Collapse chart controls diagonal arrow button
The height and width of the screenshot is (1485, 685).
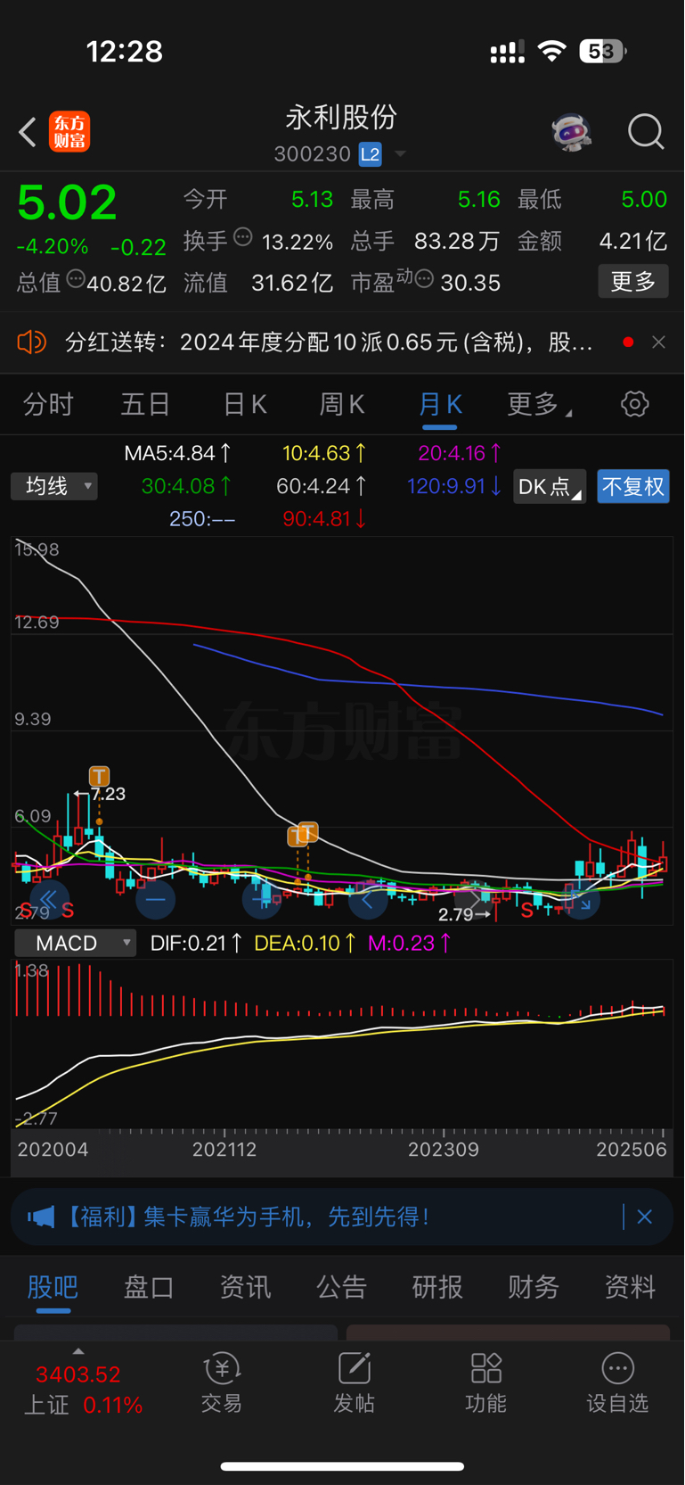(581, 900)
